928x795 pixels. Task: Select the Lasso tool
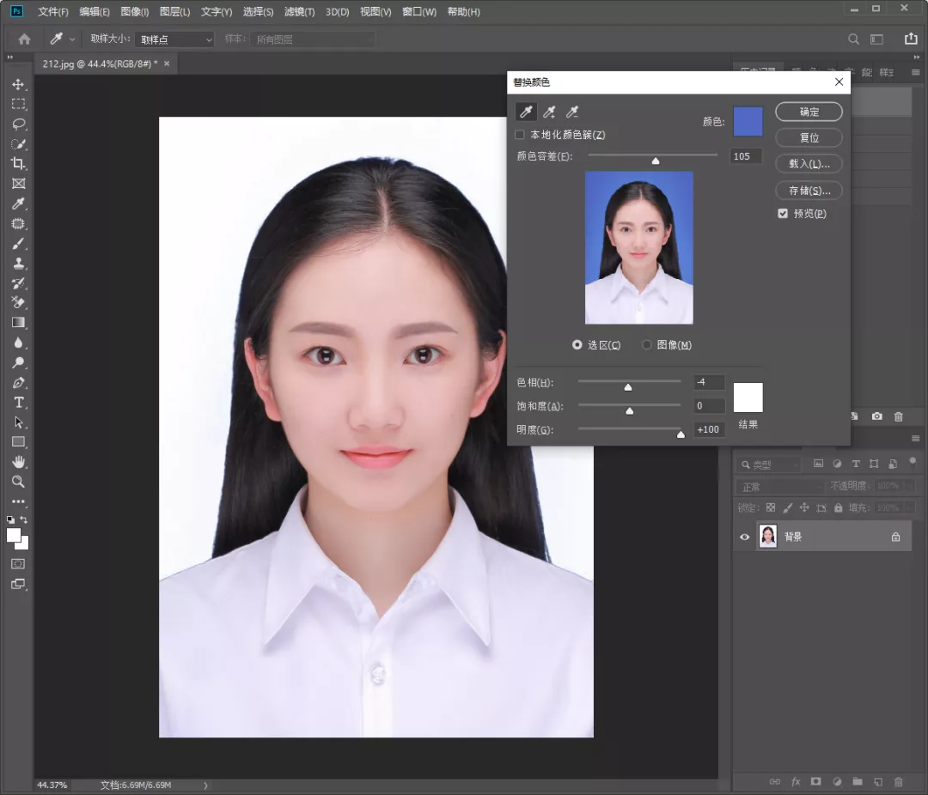coord(18,124)
